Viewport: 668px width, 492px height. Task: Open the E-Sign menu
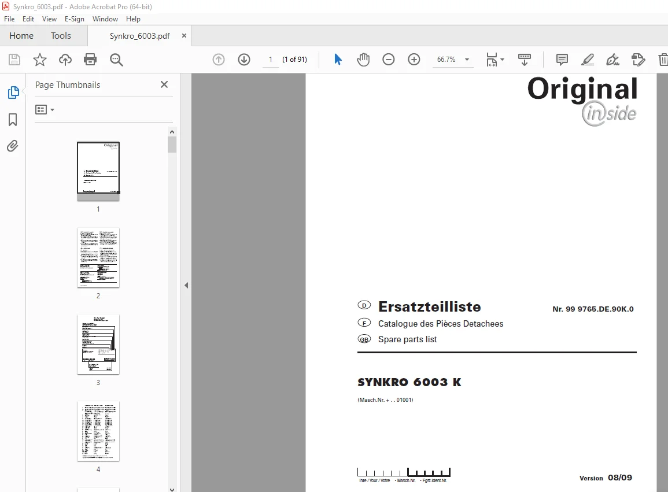click(x=75, y=19)
